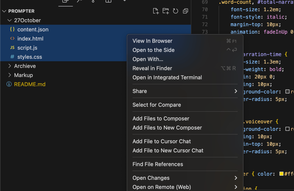Click the '.voiceover {' selector line
This screenshot has height=191, width=294.
tap(261, 122)
